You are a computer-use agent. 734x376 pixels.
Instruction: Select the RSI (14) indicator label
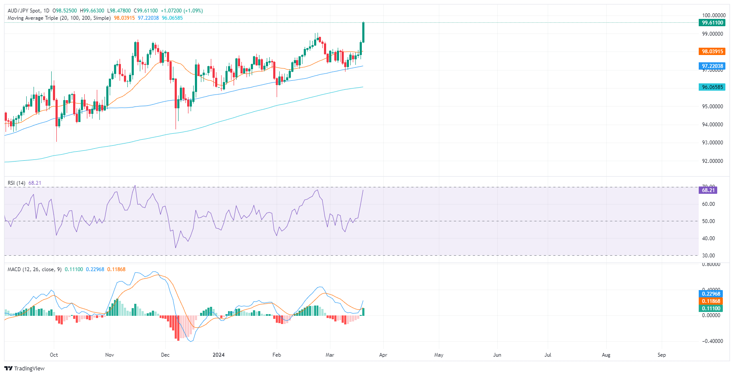click(x=17, y=183)
